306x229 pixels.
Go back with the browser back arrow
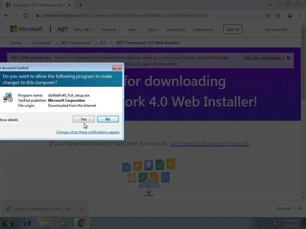(x=7, y=16)
